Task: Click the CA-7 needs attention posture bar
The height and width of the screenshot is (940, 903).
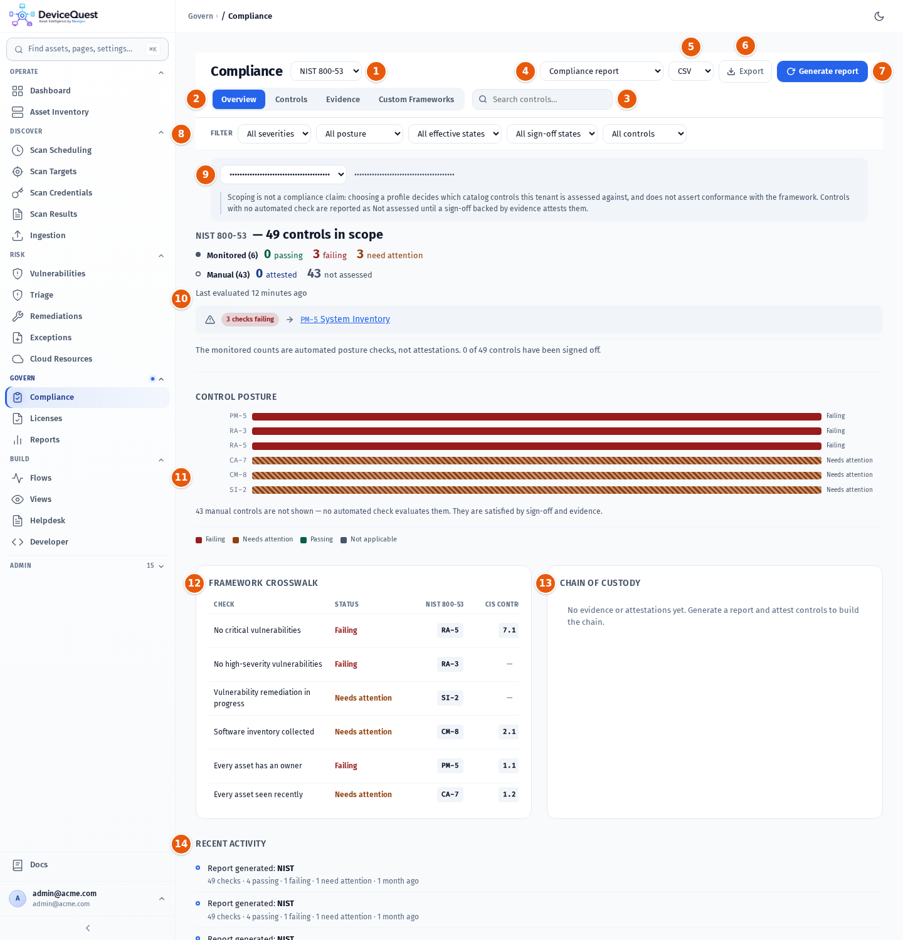Action: [537, 461]
